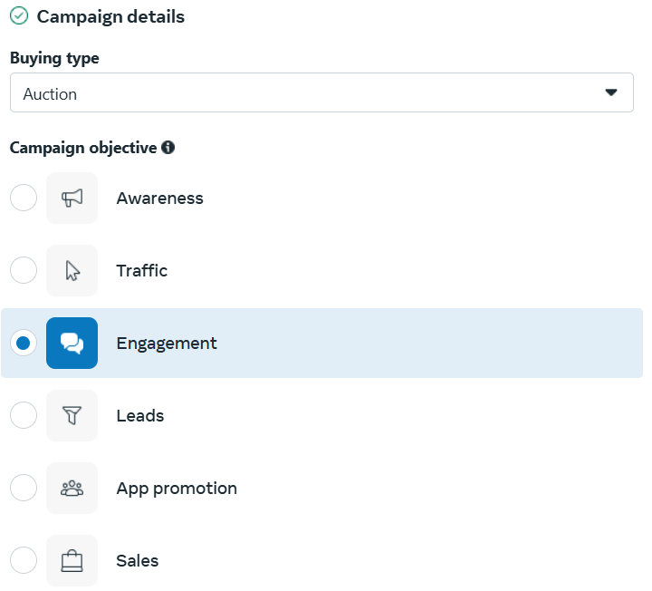The height and width of the screenshot is (591, 652).
Task: Click the App promotion people icon
Action: coord(72,488)
